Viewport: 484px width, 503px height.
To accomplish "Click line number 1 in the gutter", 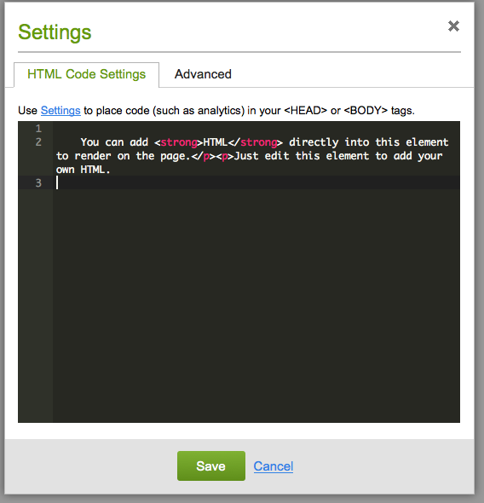I will click(38, 129).
